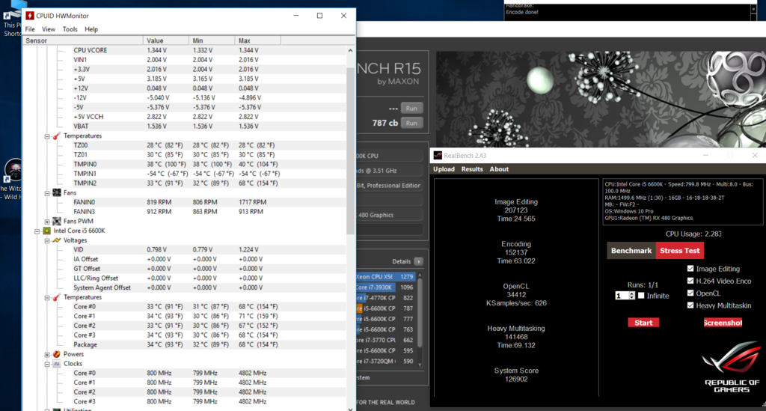Click the Value column header
766x411 pixels.
click(x=166, y=40)
